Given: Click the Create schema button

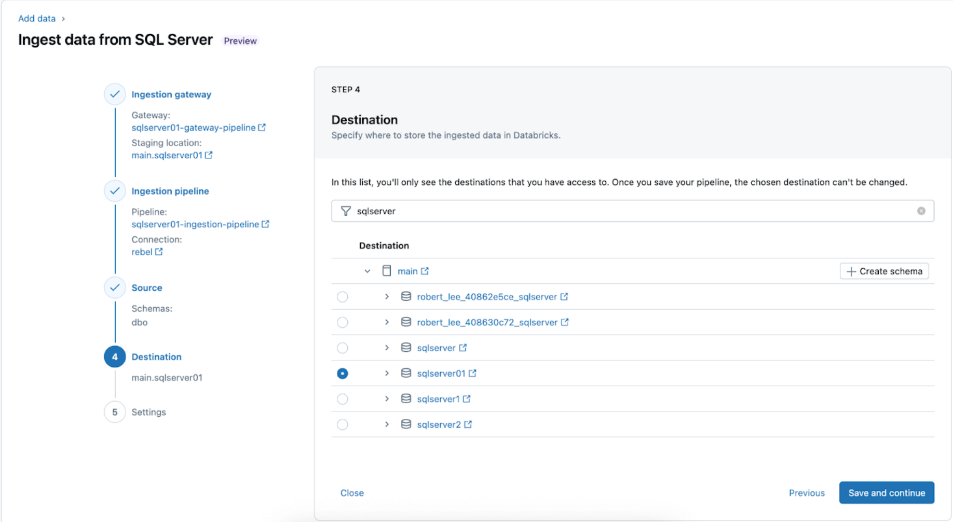Looking at the screenshot, I should [884, 271].
